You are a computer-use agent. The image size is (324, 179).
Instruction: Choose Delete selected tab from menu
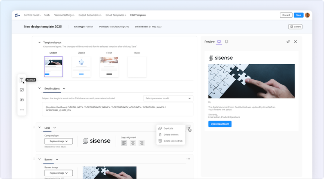click(171, 141)
